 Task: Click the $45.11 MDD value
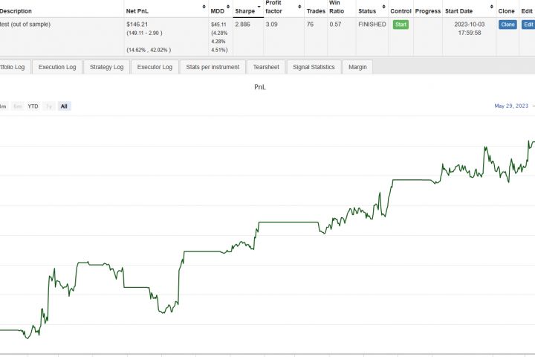point(218,25)
